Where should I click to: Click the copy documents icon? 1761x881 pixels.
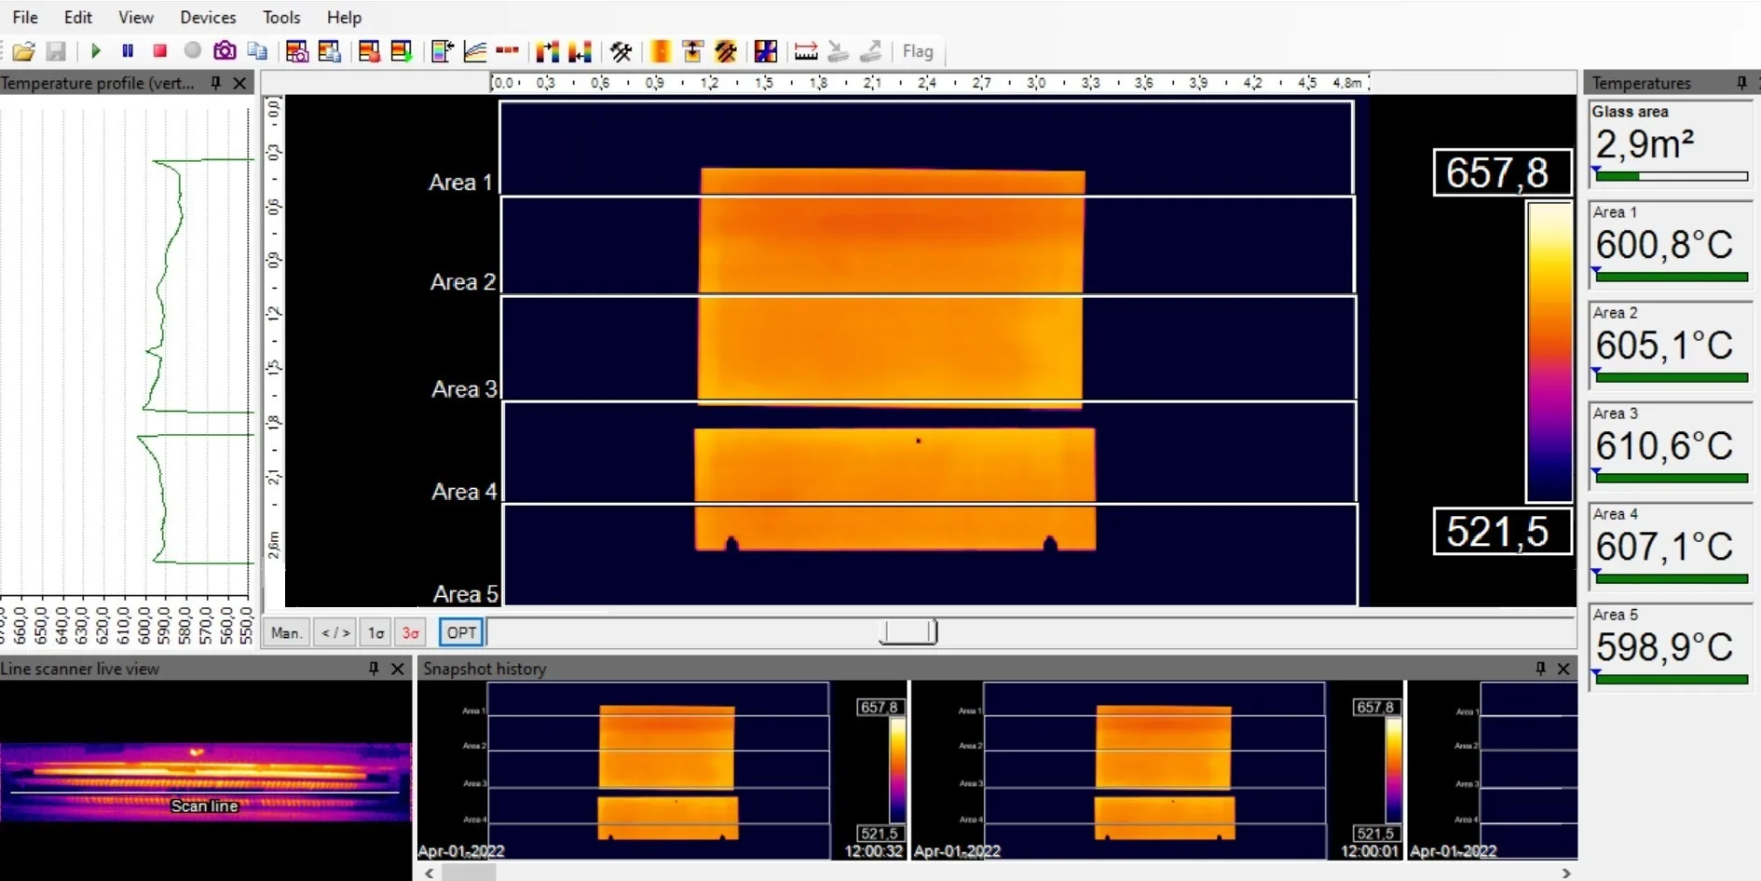point(257,51)
